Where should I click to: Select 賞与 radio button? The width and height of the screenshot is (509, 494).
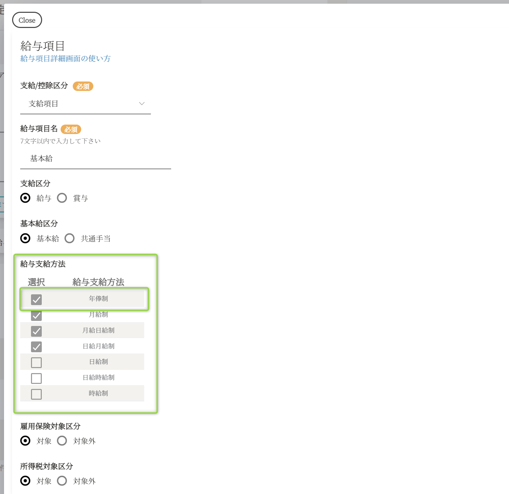point(62,198)
